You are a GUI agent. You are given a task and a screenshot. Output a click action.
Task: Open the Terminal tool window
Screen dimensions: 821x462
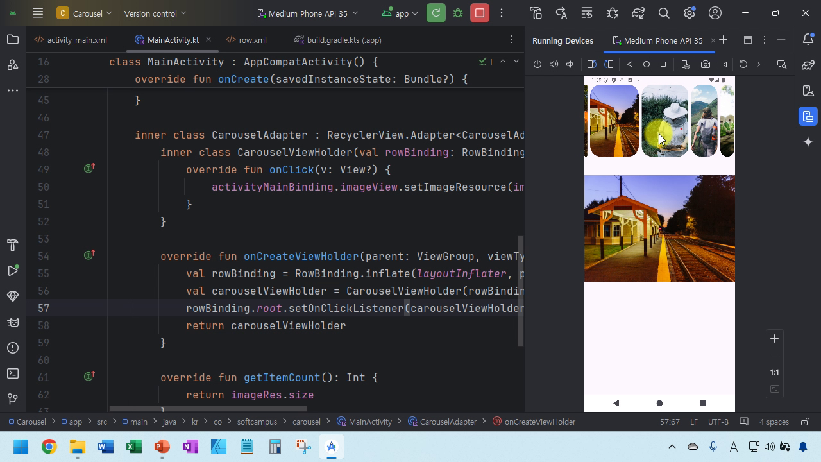pos(13,373)
